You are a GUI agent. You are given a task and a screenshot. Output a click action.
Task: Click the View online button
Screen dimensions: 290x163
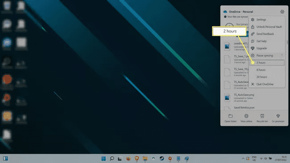click(x=246, y=118)
